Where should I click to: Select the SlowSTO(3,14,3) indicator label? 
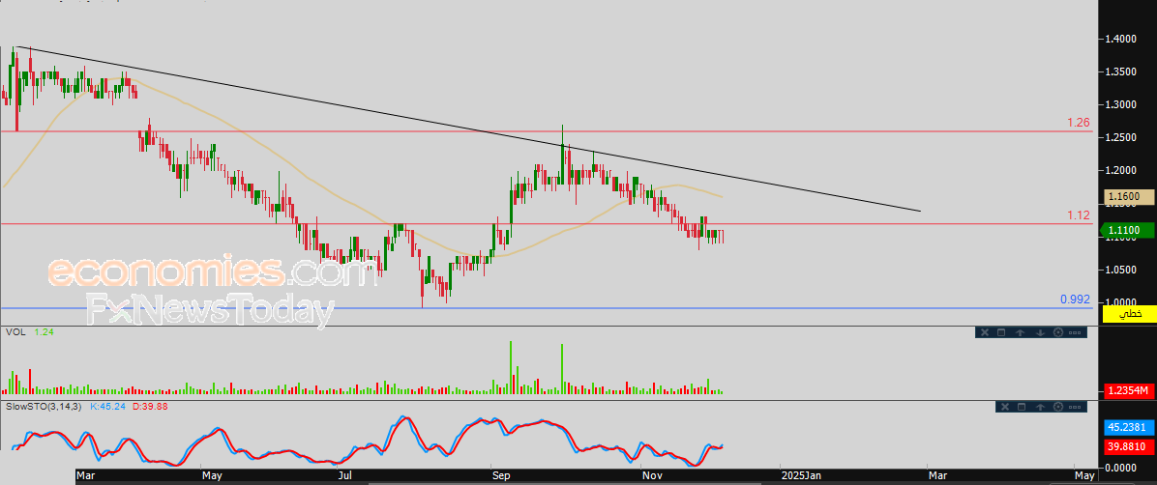pyautogui.click(x=44, y=406)
